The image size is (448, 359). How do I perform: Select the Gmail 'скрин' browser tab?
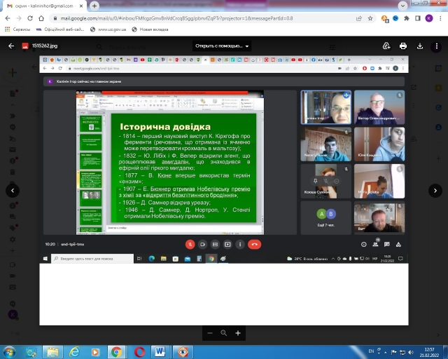coord(45,6)
